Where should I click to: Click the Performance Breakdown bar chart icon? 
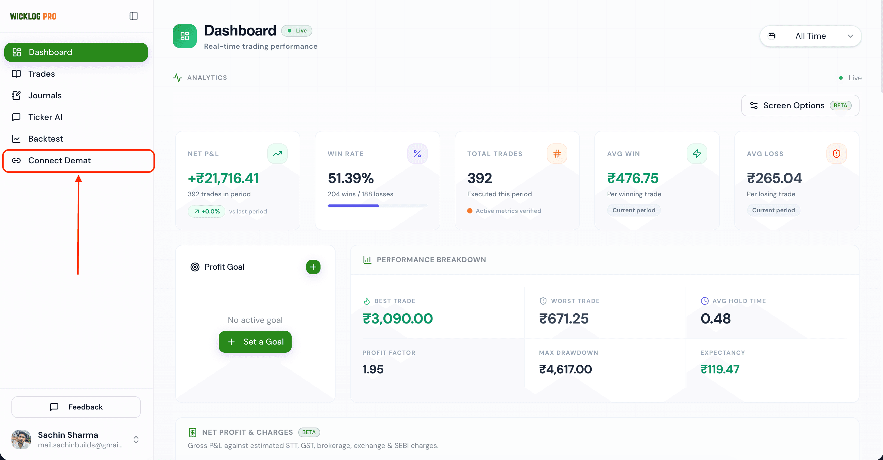(367, 260)
